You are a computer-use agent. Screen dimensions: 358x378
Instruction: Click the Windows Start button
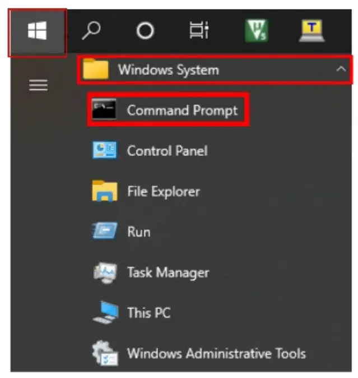37,32
